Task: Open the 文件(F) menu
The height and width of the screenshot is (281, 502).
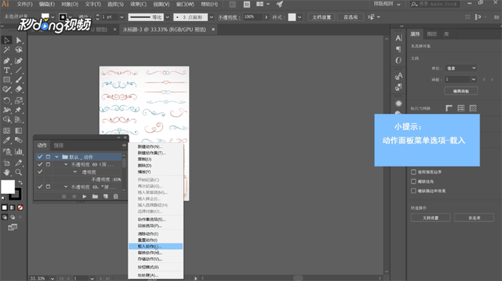Action: pyautogui.click(x=24, y=4)
